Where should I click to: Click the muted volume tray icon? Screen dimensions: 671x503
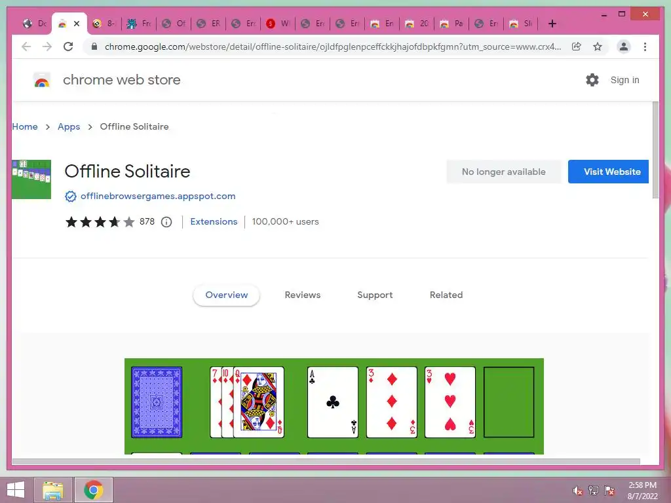(x=578, y=491)
